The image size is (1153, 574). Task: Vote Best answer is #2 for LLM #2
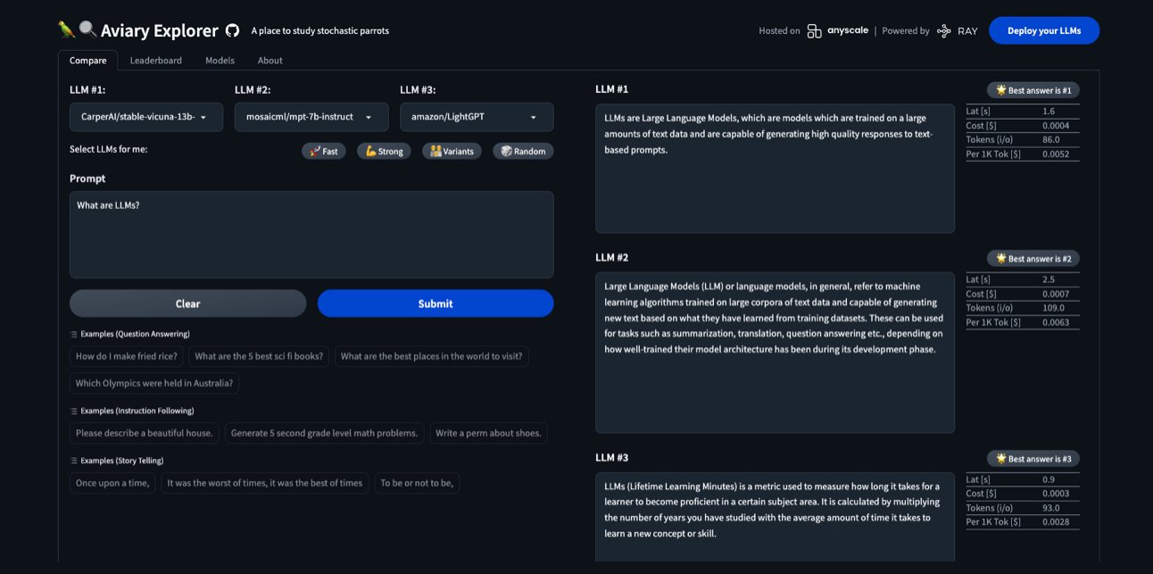point(1033,258)
